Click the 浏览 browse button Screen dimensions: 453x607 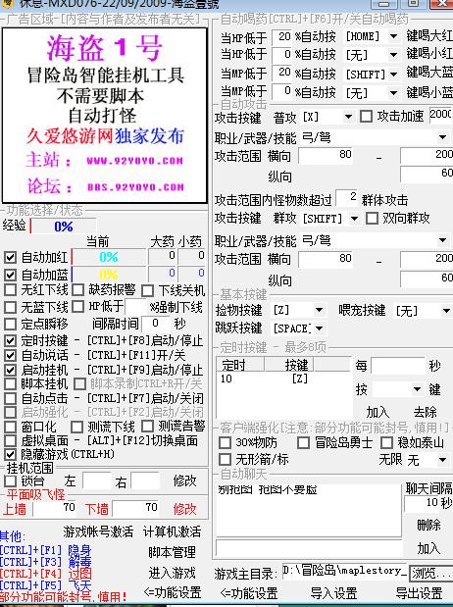coord(430,573)
